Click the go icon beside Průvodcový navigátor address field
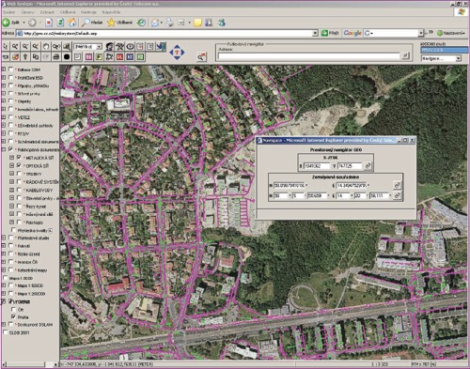The height and width of the screenshot is (369, 470). [405, 55]
